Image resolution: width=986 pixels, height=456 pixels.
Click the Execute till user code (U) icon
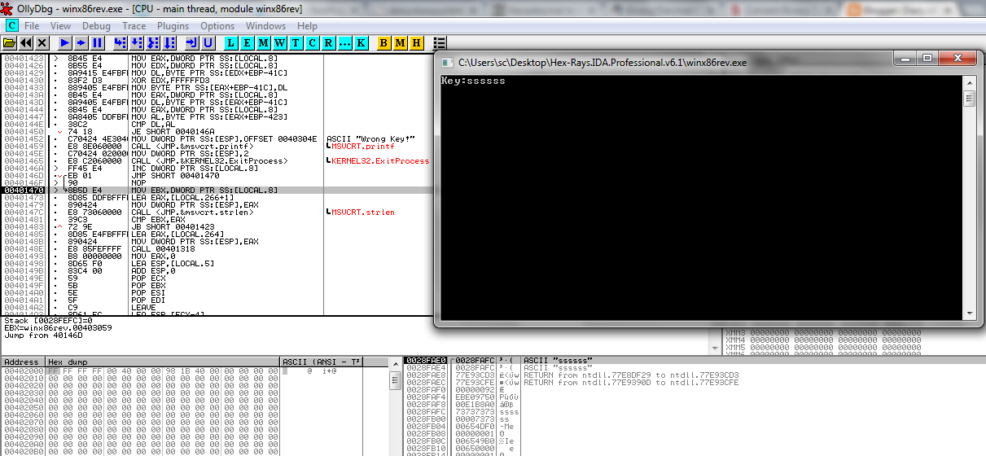point(208,42)
